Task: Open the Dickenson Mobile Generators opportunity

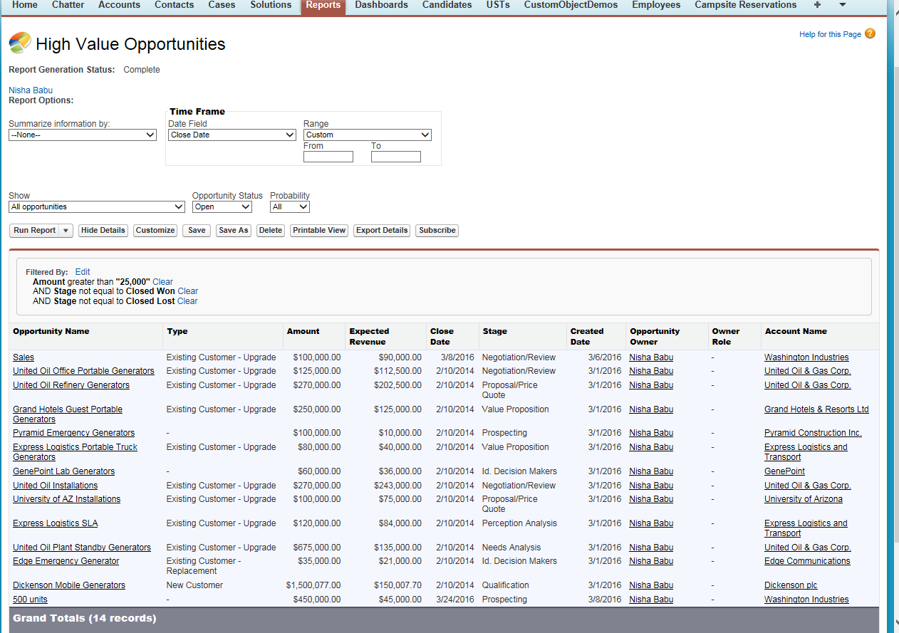Action: coord(69,585)
